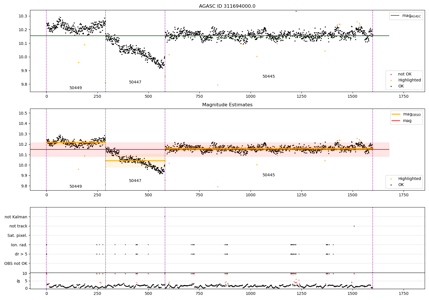Click the "not Kalman" row label

[x=16, y=217]
